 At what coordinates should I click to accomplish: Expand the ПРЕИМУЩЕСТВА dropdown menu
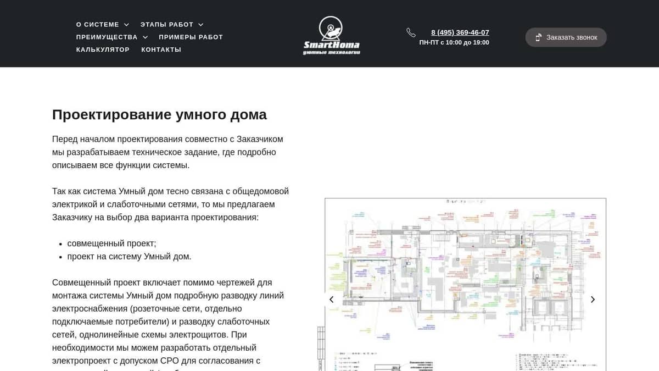(106, 37)
